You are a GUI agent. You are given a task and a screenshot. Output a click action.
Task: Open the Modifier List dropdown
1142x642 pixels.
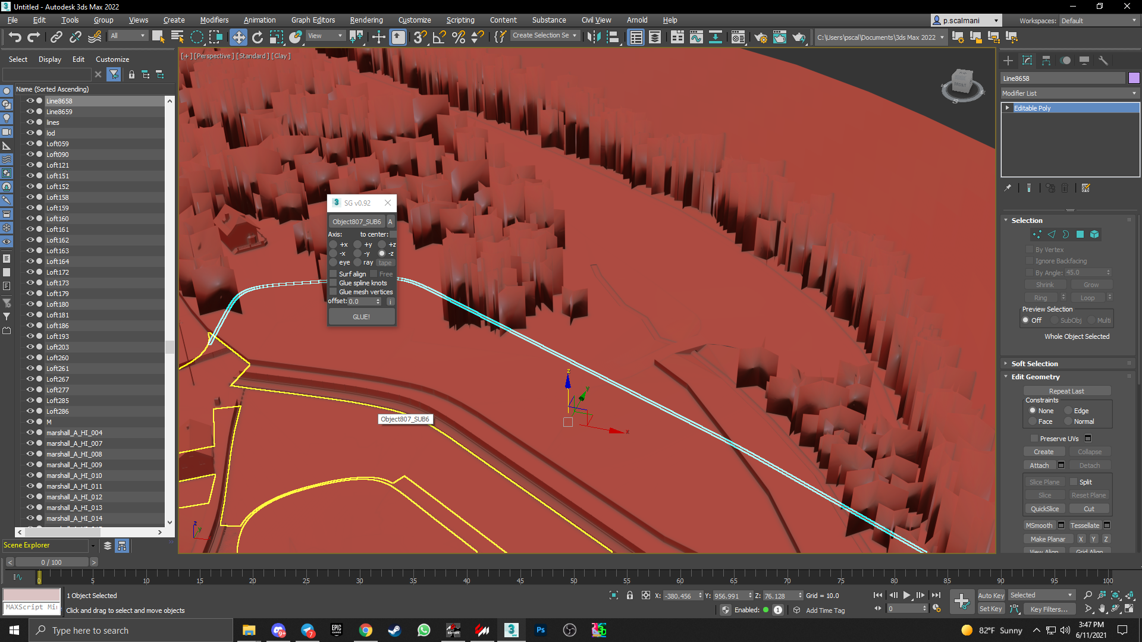click(x=1069, y=93)
